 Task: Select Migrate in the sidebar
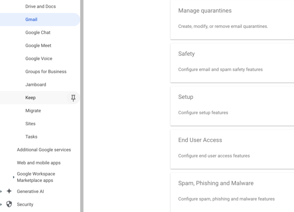point(33,111)
